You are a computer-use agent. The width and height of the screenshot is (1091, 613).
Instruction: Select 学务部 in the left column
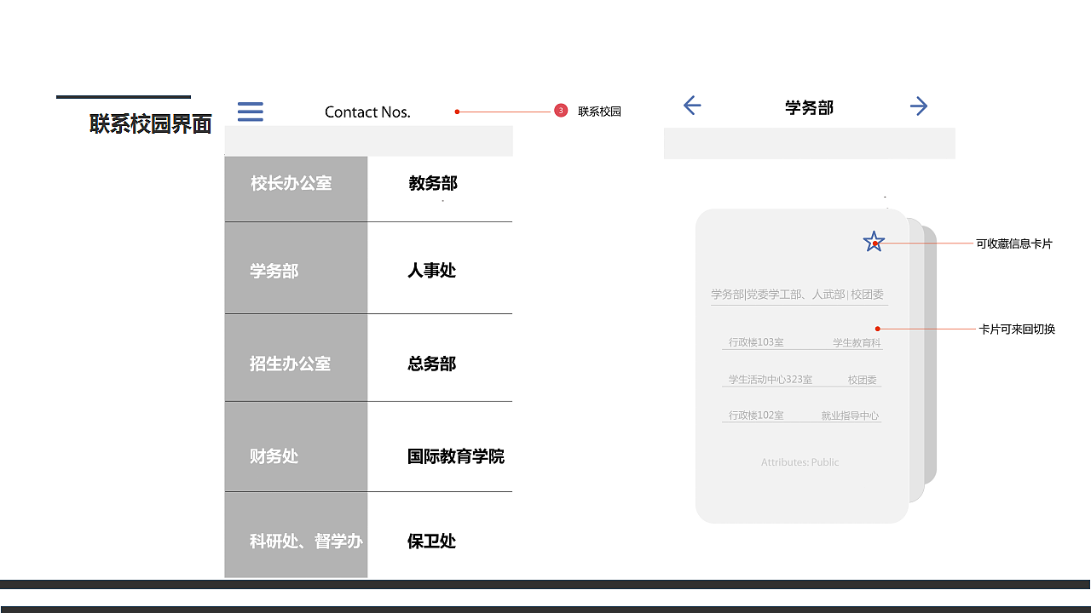coord(274,271)
